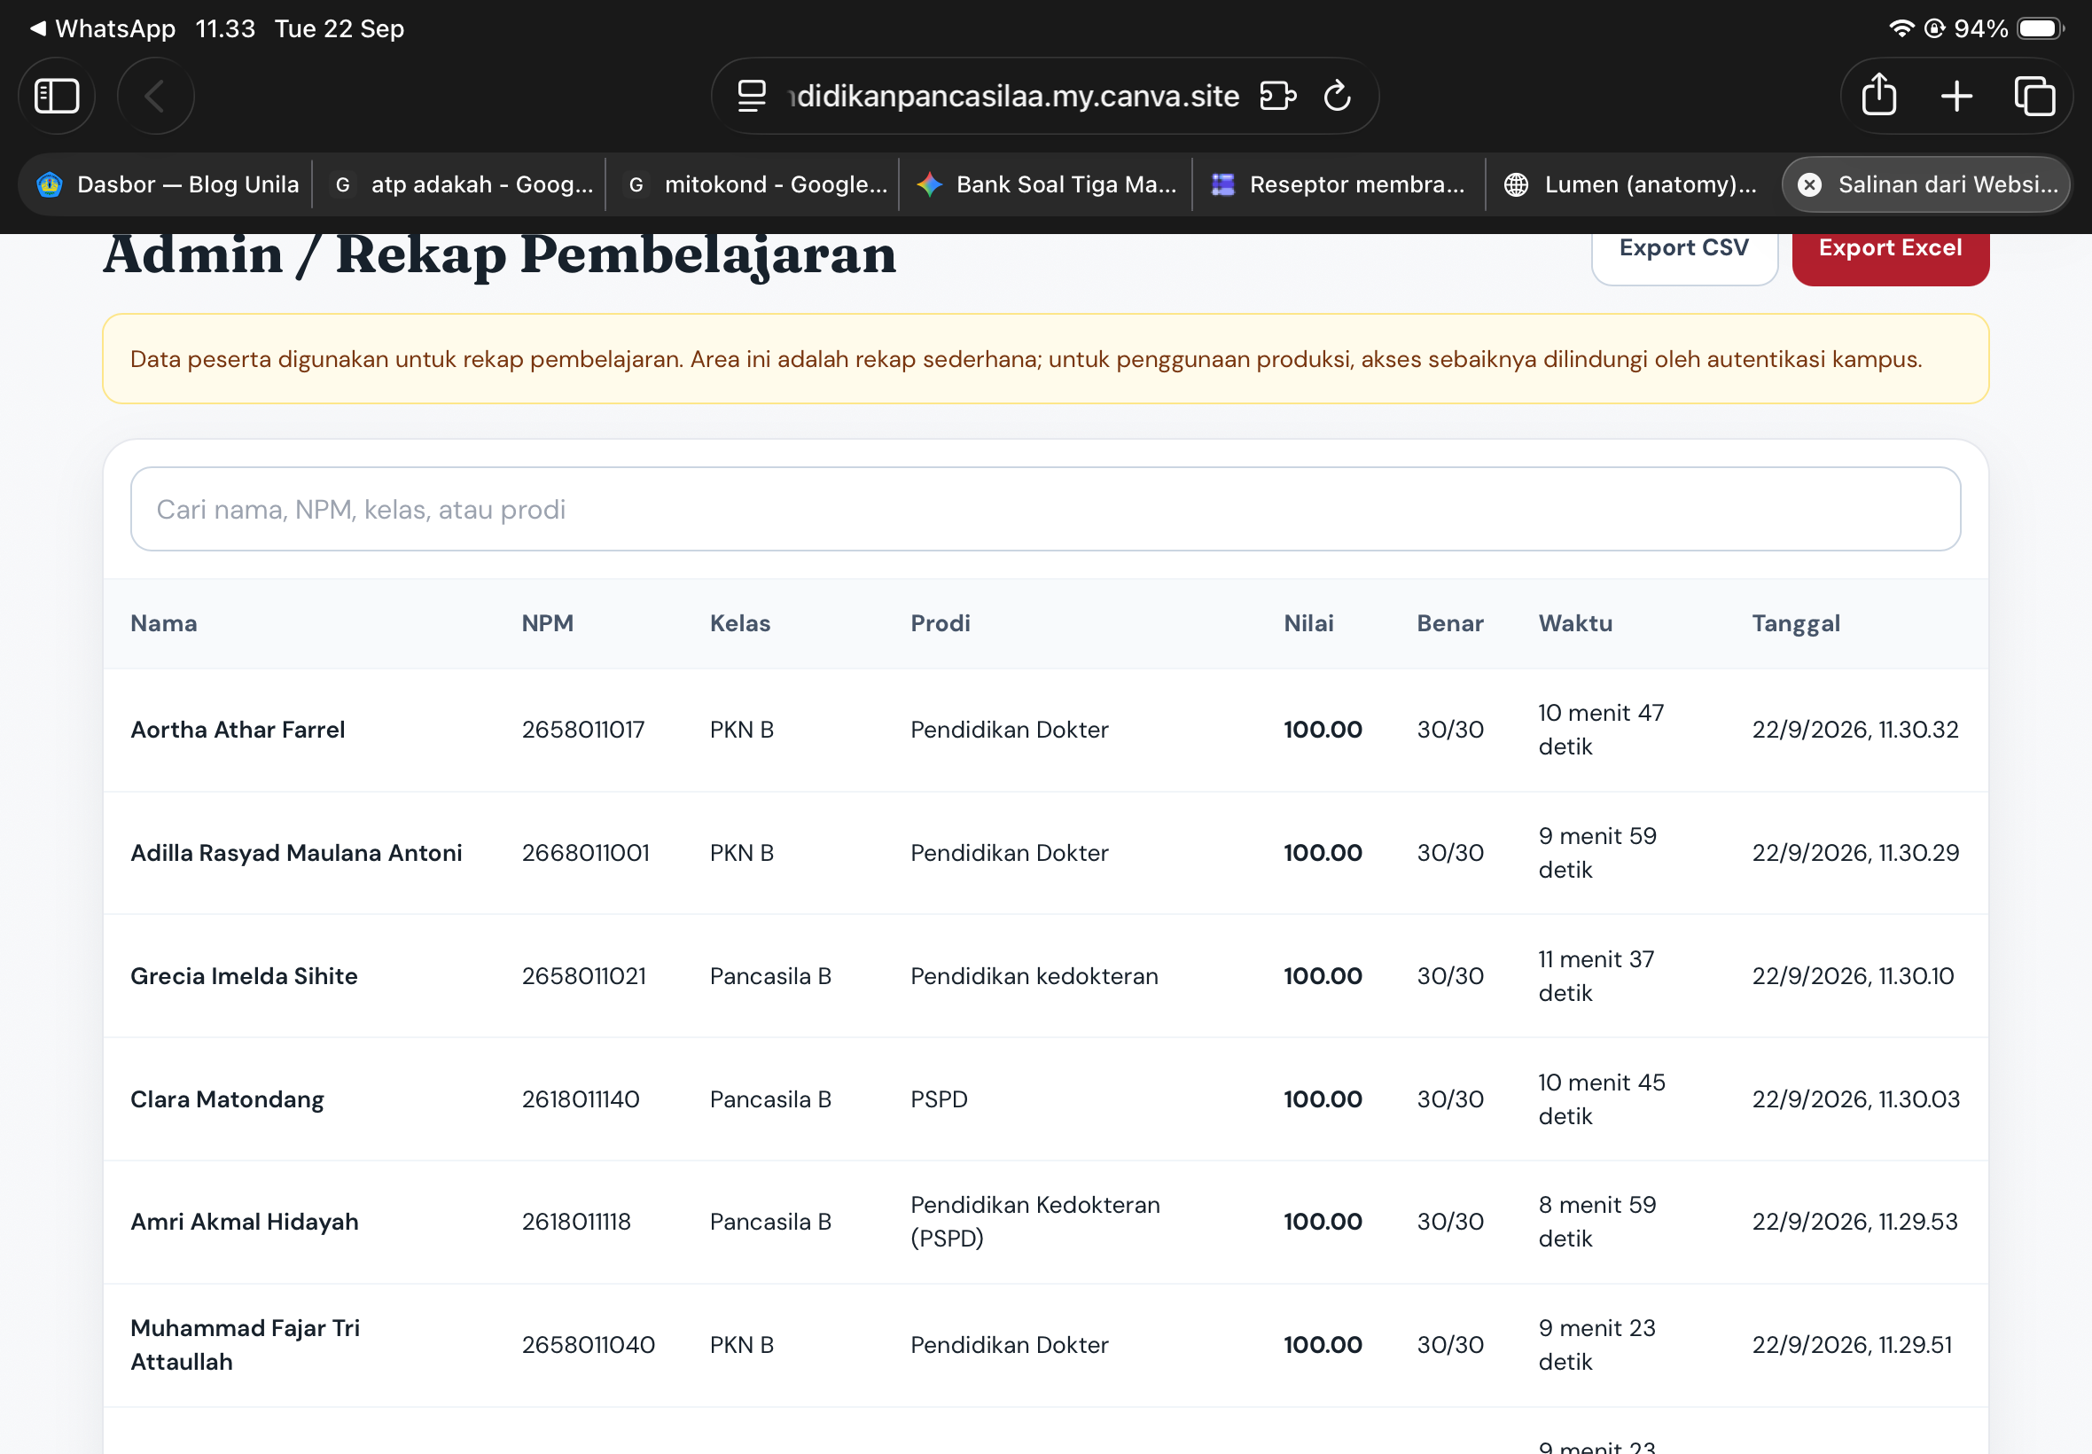Switch to Reseptor membra tab
Screen dimensions: 2092x1454
coord(1339,185)
